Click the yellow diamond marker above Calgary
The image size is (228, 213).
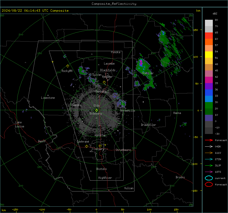click(100, 146)
